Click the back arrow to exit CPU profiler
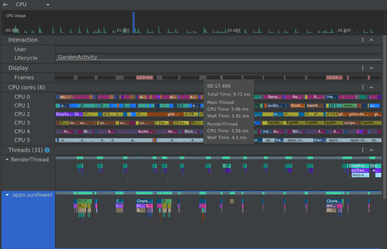The image size is (387, 249). 5,5
